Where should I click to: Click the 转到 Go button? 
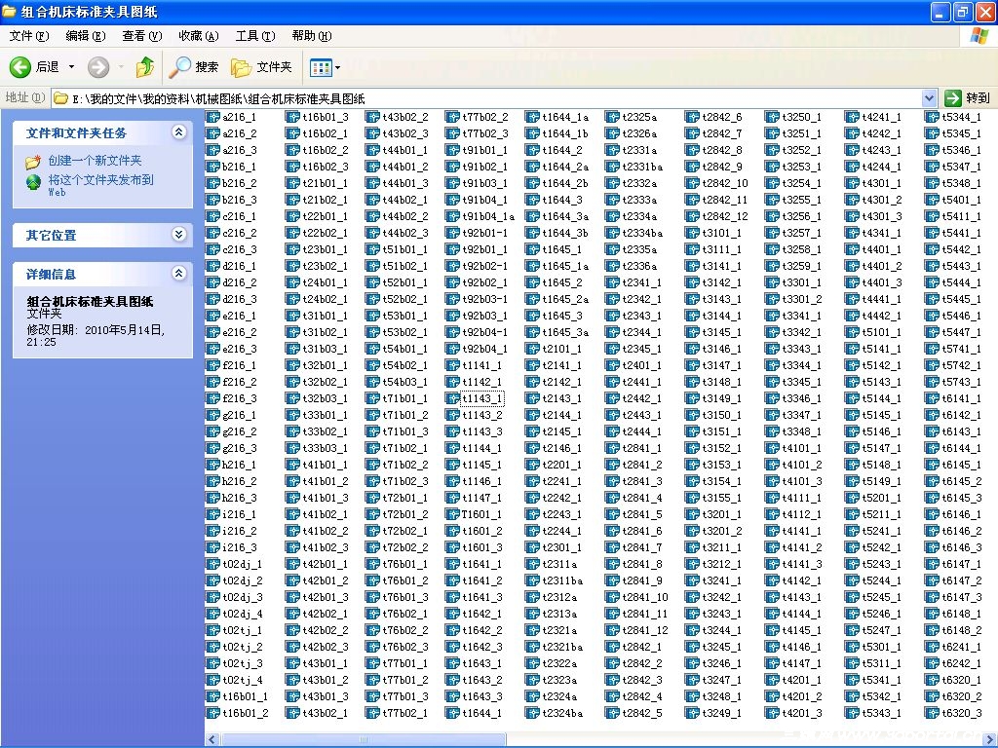point(968,98)
